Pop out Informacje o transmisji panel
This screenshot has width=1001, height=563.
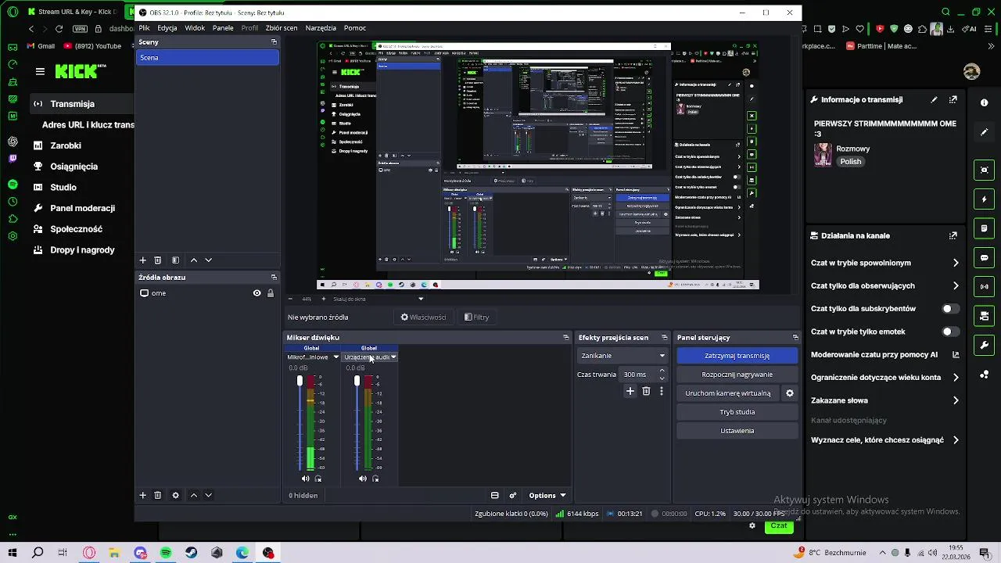[953, 100]
